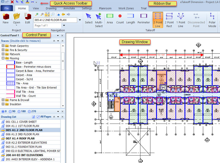Switch to the Annotate ribbon tab
The width and height of the screenshot is (220, 163).
69,8
